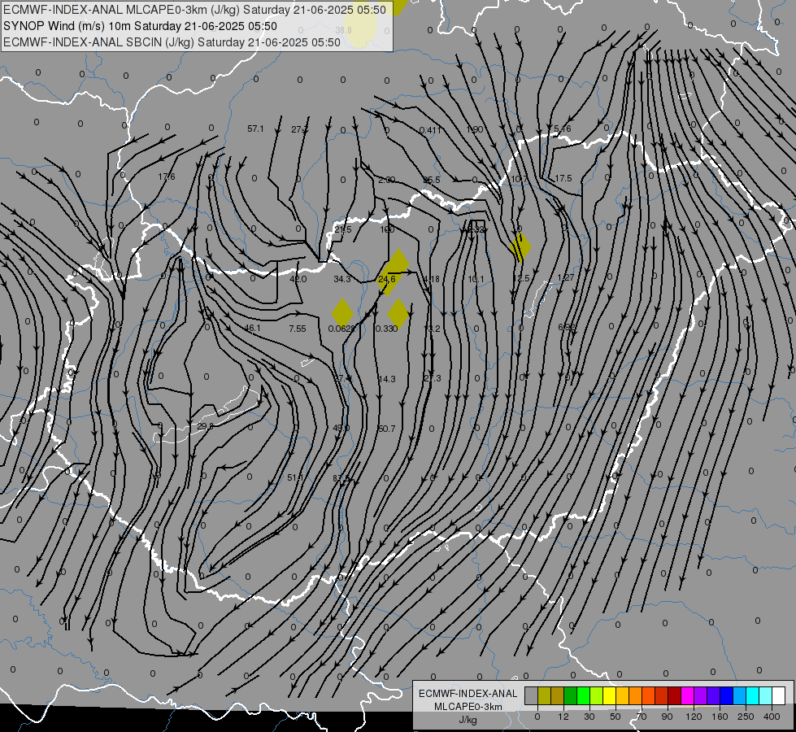The height and width of the screenshot is (732, 796).
Task: Click the 'MLCAPE0-3km' title line at top
Action: tap(194, 10)
